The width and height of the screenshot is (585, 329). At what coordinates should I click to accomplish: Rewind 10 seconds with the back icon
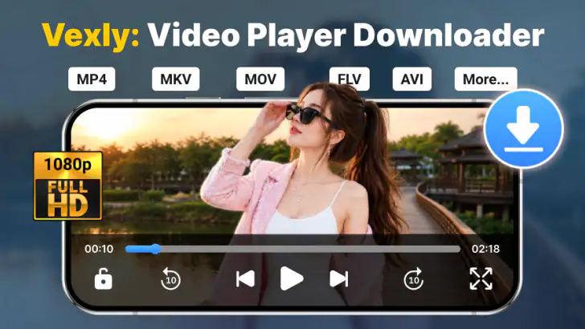coord(170,278)
